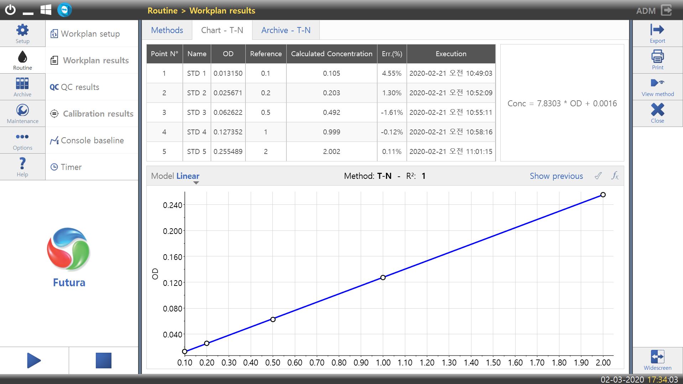This screenshot has height=384, width=683.
Task: Click the Name column header
Action: [197, 54]
